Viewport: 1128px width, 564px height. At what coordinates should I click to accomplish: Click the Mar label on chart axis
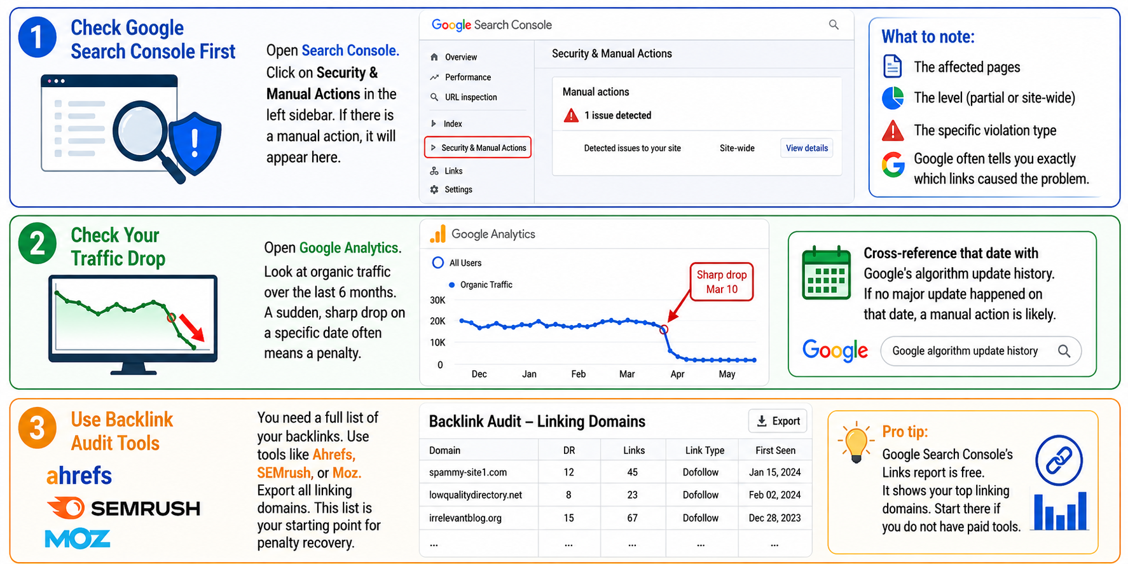click(627, 374)
